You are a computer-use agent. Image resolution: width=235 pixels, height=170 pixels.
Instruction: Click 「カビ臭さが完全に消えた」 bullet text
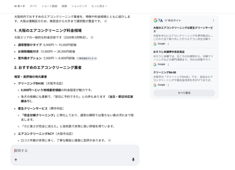coord(68,126)
